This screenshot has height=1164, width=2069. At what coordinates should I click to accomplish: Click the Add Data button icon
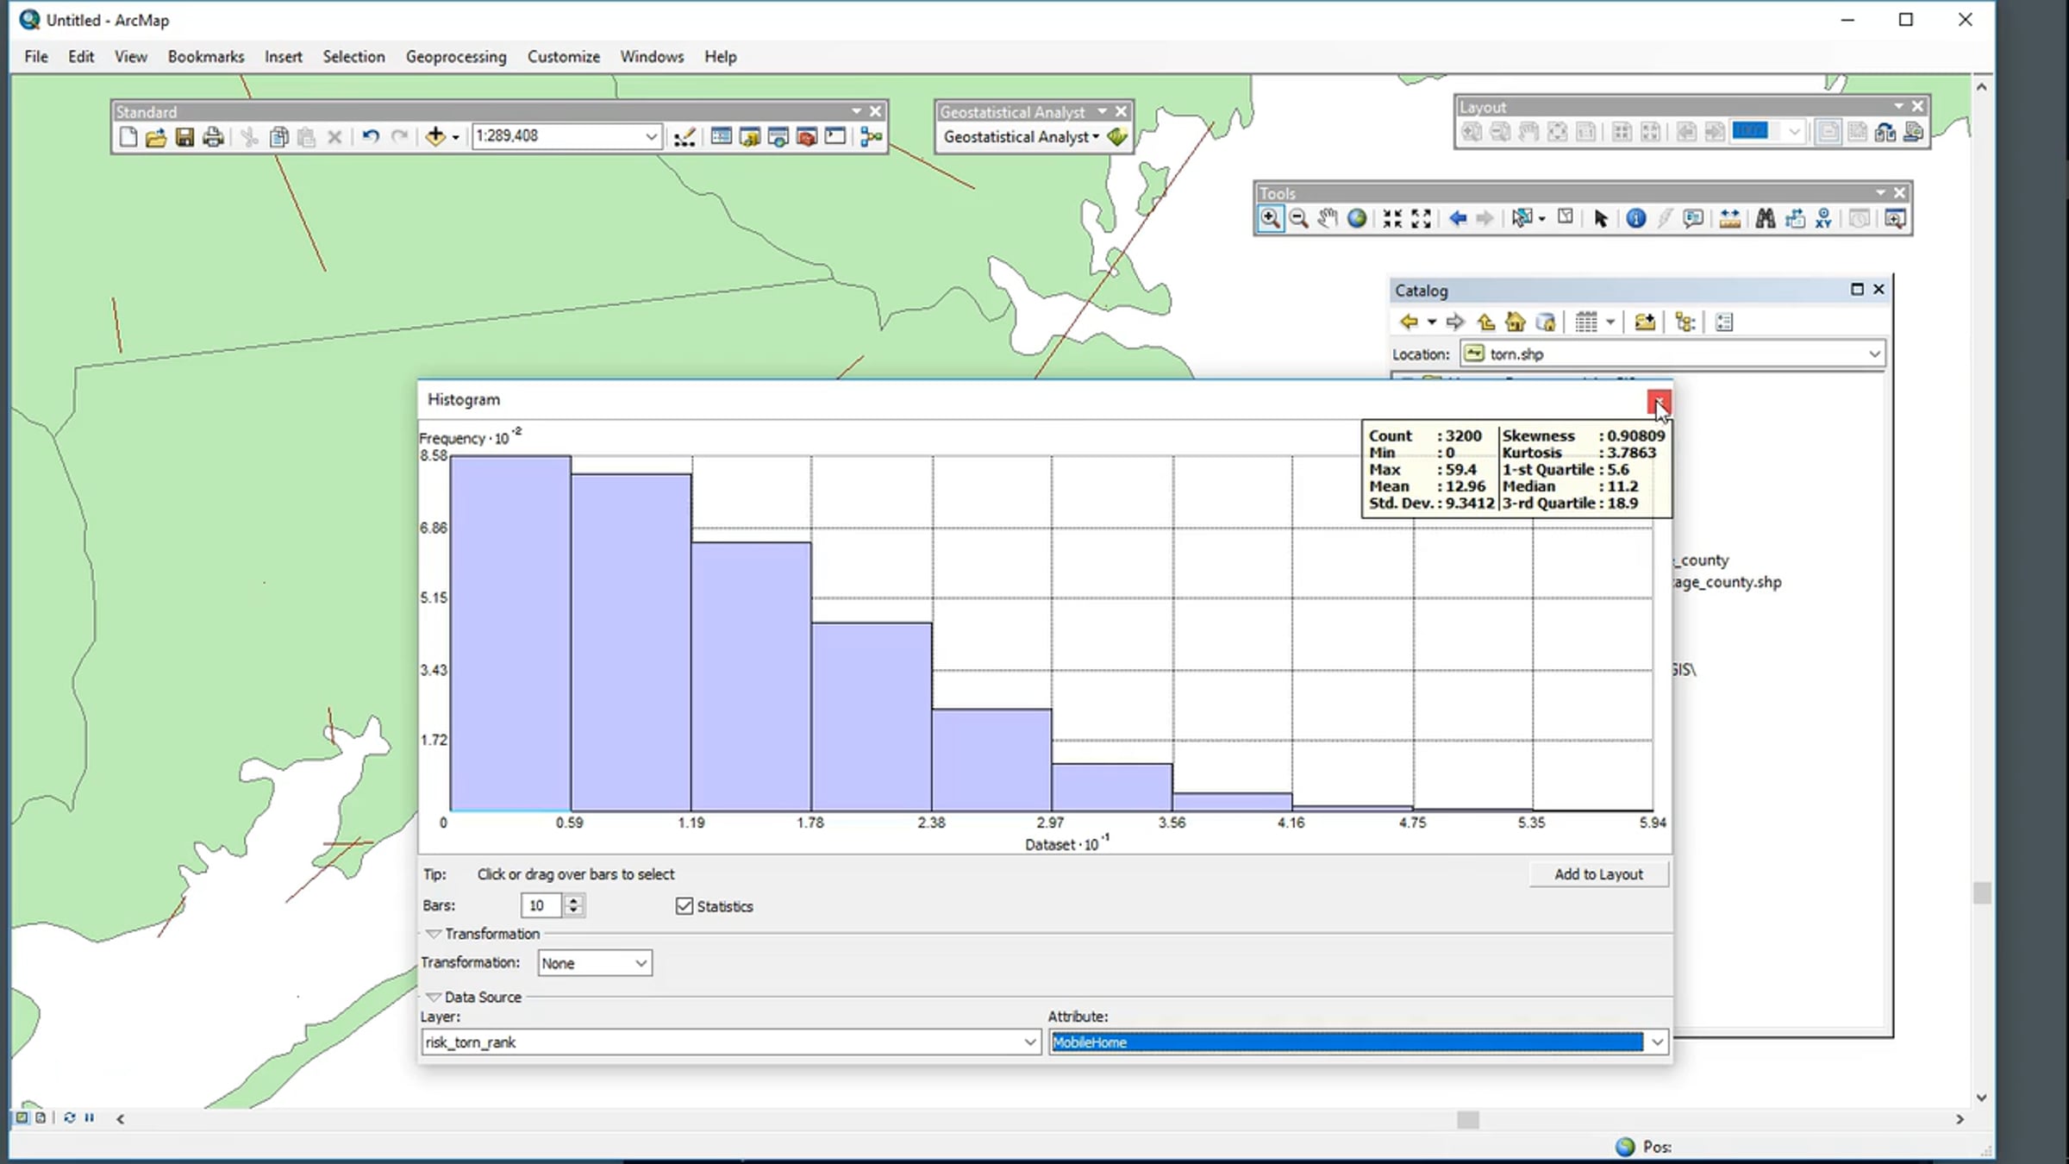(x=435, y=136)
